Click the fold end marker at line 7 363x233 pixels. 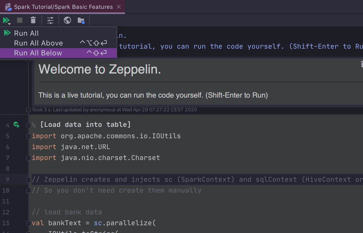pyautogui.click(x=29, y=158)
